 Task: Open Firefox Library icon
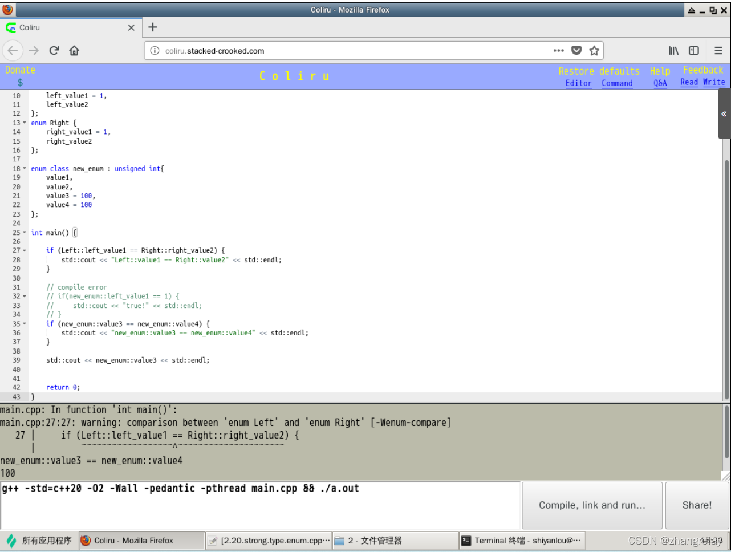click(x=674, y=50)
